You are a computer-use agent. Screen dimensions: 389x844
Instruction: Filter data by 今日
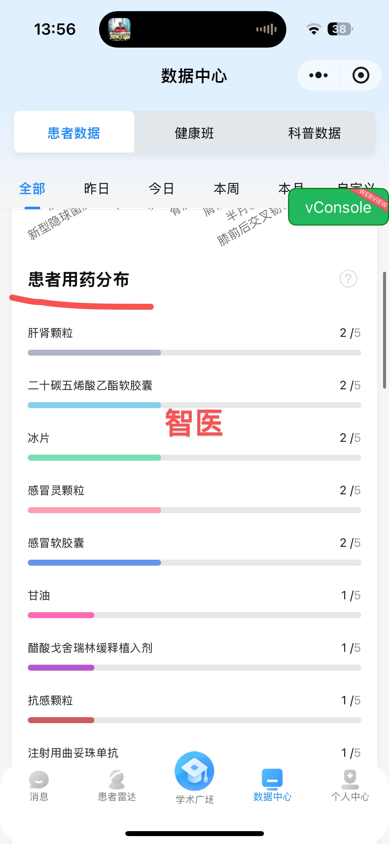coord(161,189)
